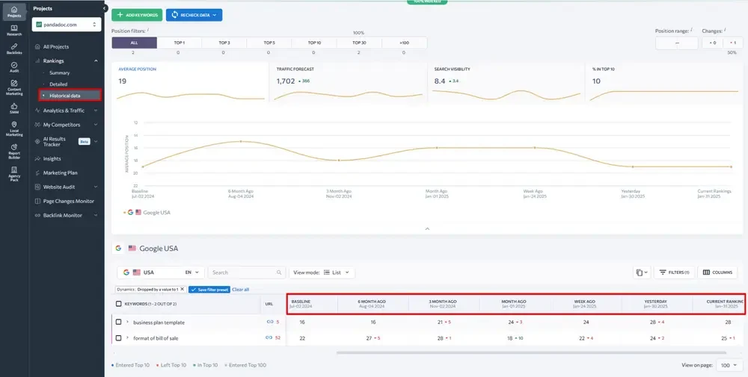The image size is (748, 377).
Task: Open Agency Pack icon
Action: pyautogui.click(x=14, y=174)
